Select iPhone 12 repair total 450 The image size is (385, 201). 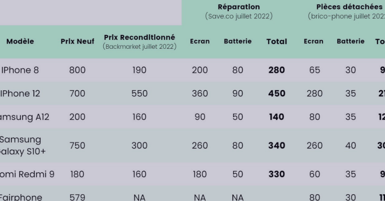tap(277, 93)
